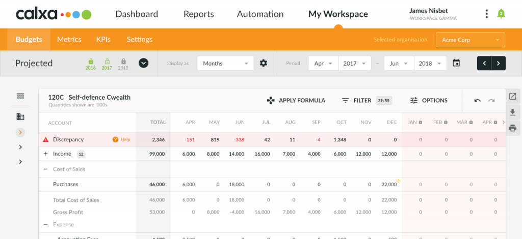Screen dimensions: 522x239
Task: Expand the Income account row
Action: (x=45, y=154)
